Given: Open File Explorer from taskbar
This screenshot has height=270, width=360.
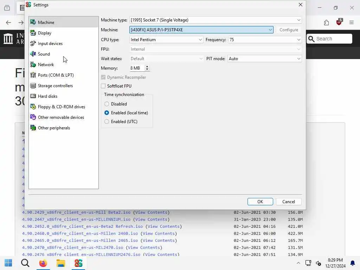Looking at the screenshot, I should [60, 263].
